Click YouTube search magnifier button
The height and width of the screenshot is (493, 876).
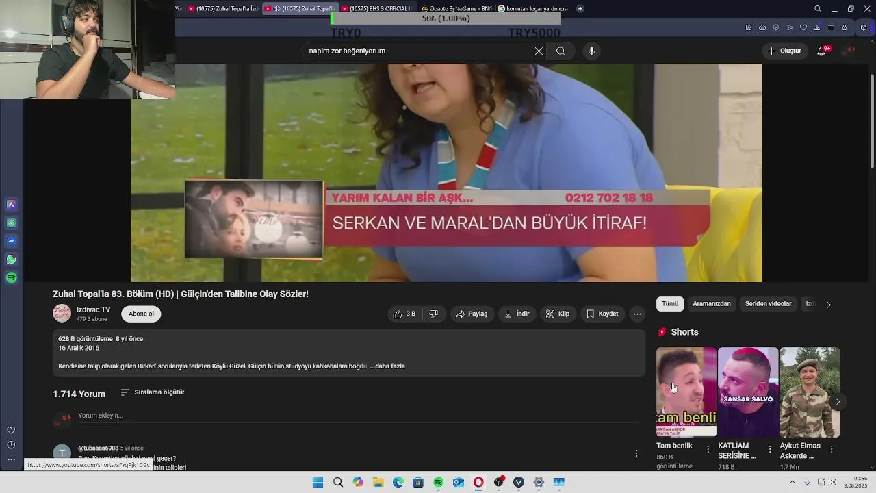click(x=561, y=51)
